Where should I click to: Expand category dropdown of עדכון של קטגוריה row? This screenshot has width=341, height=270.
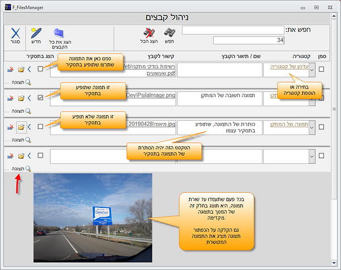312,70
